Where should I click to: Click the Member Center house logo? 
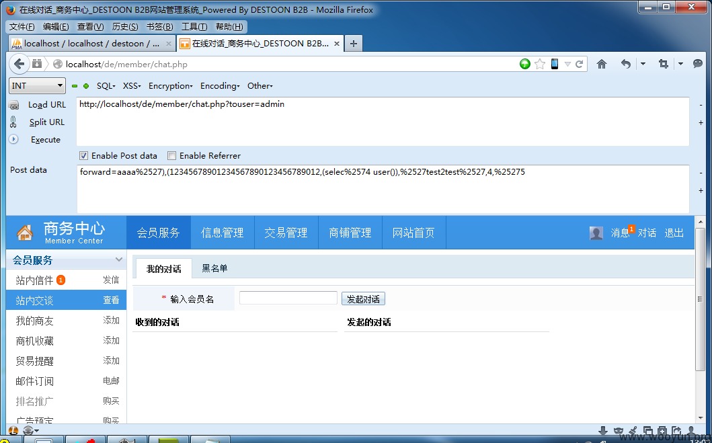[x=25, y=233]
